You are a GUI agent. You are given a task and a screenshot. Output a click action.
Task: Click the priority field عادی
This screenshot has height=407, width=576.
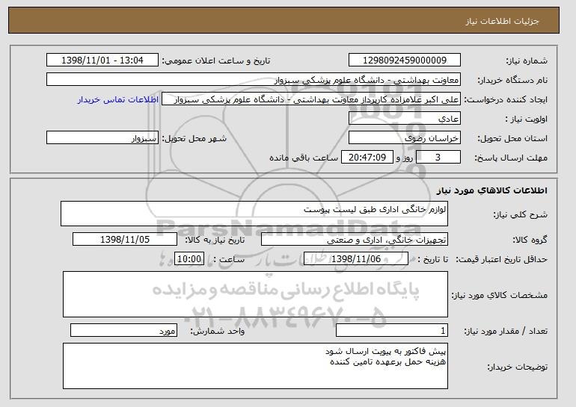(405, 119)
